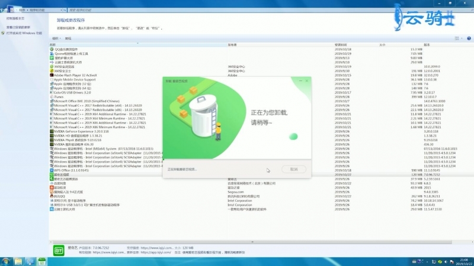Click the control panel taskbar icon
The height and width of the screenshot is (266, 474).
coord(30,261)
